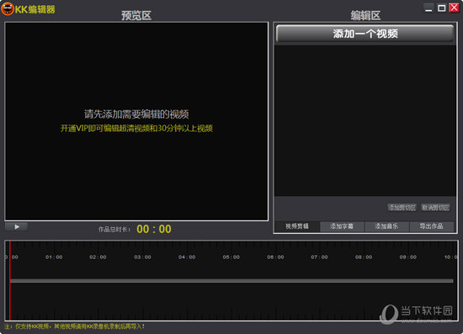Go to the 导出作品 tab
The height and width of the screenshot is (334, 463).
pyautogui.click(x=431, y=226)
